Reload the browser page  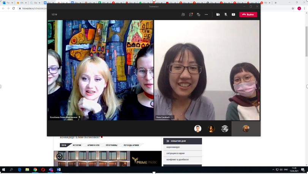click(x=14, y=8)
